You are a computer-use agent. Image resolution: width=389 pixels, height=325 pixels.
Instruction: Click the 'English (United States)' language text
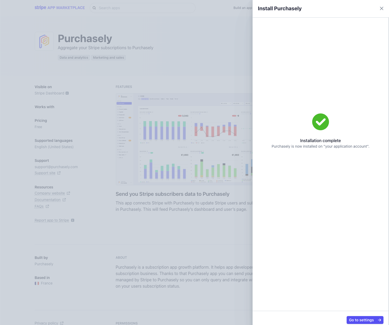[x=54, y=147]
